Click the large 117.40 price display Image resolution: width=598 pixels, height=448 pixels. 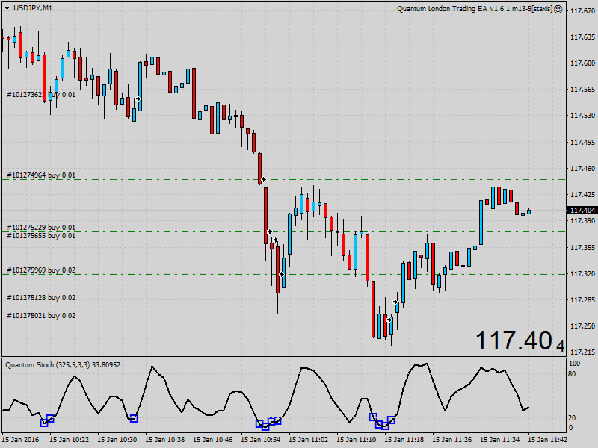(520, 340)
